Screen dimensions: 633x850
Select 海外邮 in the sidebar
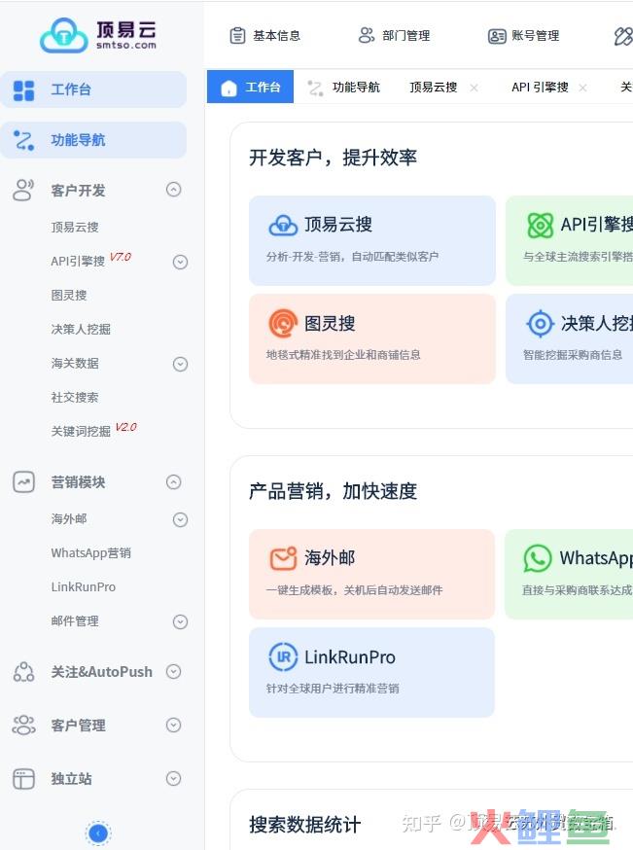coord(69,518)
